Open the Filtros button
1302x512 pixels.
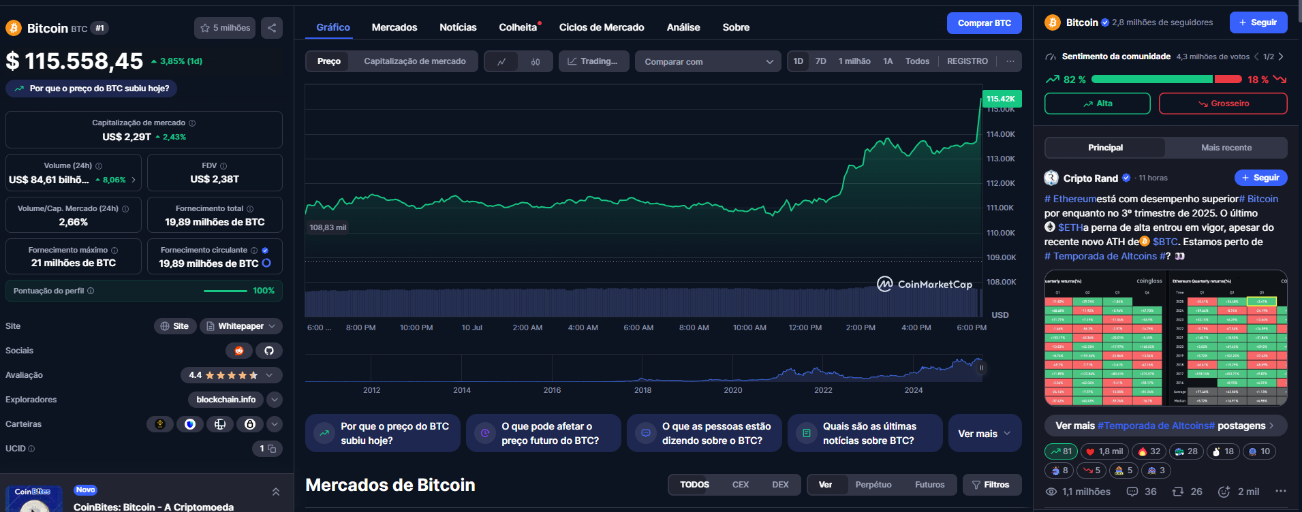click(x=992, y=485)
